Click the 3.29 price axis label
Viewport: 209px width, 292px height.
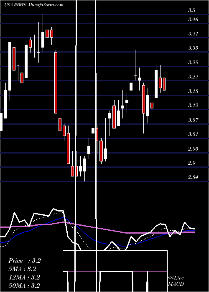point(193,63)
